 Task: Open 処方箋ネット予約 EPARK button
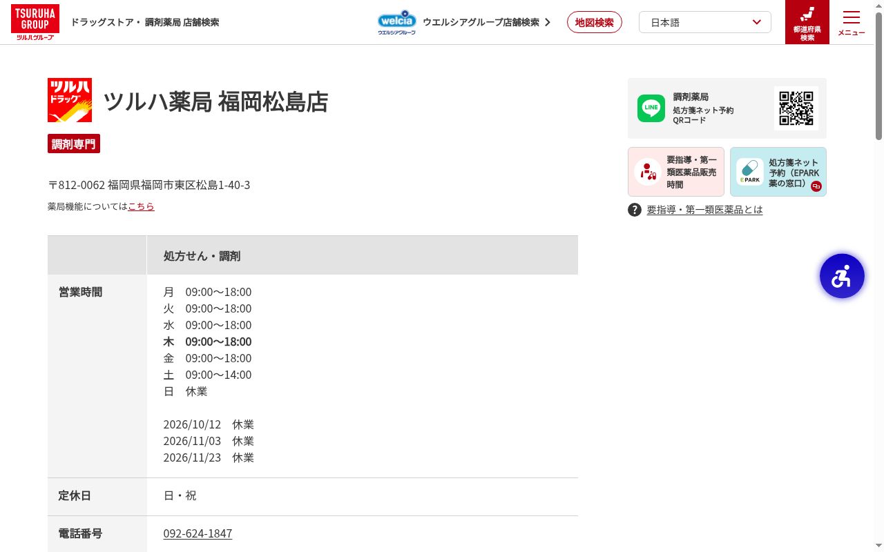pyautogui.click(x=778, y=172)
